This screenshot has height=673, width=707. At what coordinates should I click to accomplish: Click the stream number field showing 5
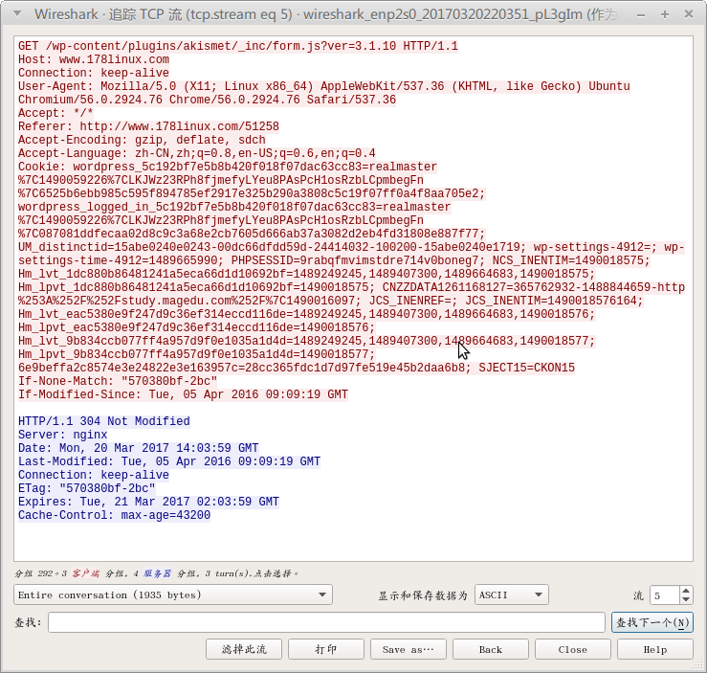pos(664,594)
